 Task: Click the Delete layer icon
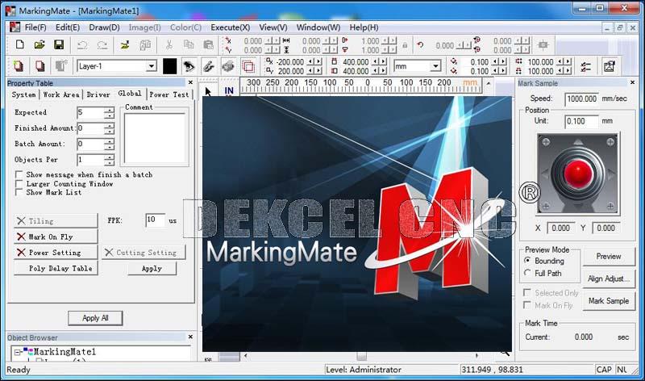click(40, 66)
